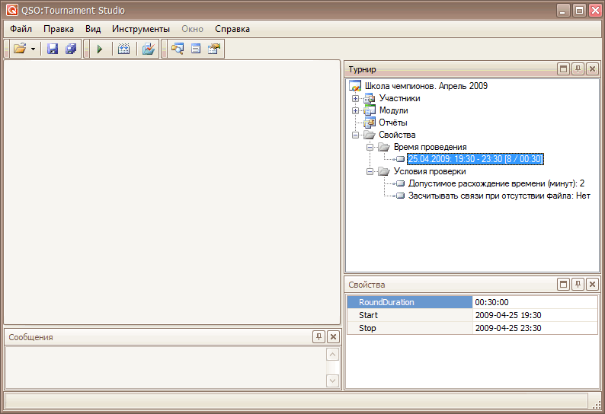Click the rightmost properties window toolbar icon
The width and height of the screenshot is (605, 414).
pyautogui.click(x=214, y=49)
